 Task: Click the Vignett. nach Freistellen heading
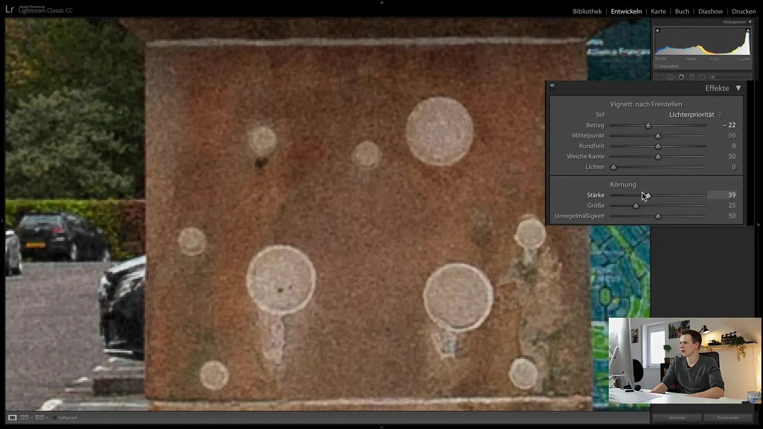tap(646, 104)
